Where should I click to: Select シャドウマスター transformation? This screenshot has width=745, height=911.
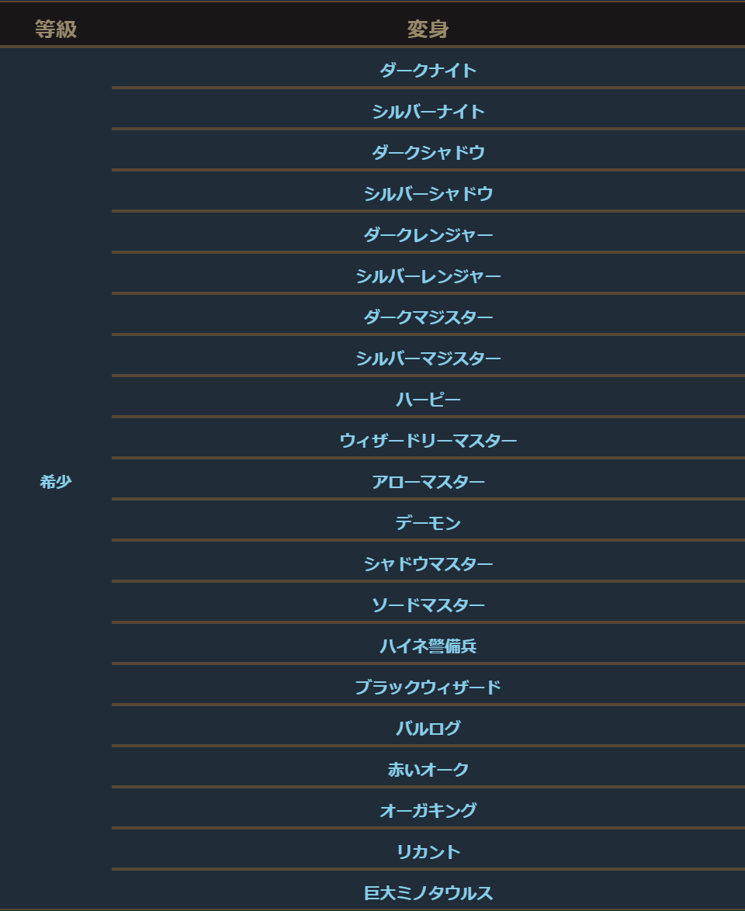point(428,564)
